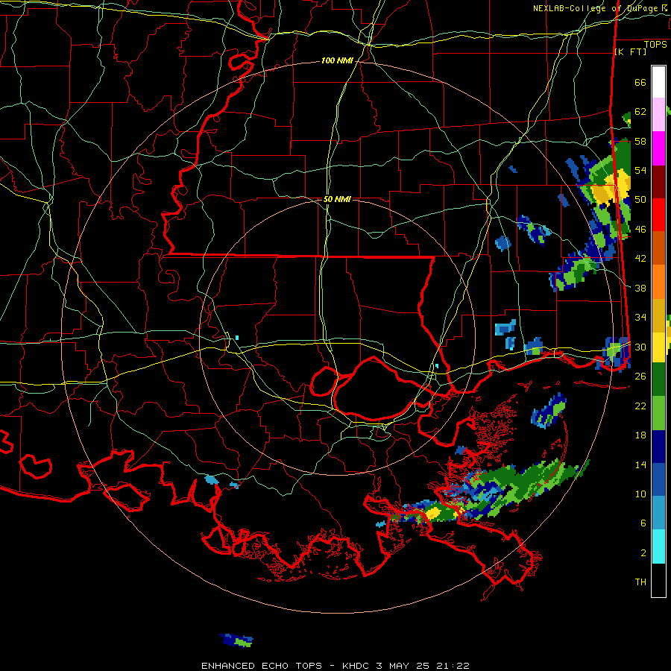Select the 100 NMI range ring label
Viewport: 671px width, 671px height.
(337, 61)
